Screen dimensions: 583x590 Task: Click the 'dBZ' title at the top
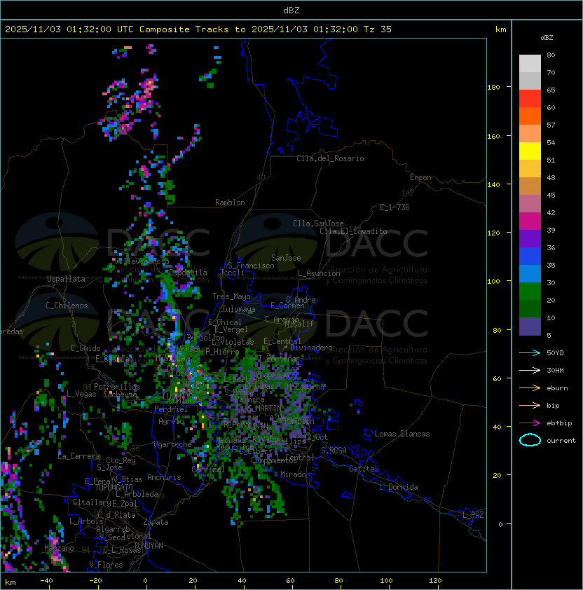291,11
